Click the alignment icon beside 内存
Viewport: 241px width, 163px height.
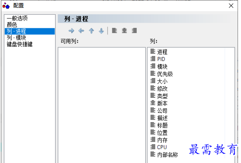[x=153, y=139]
